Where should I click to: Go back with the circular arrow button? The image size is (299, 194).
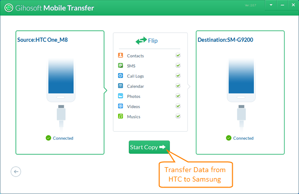[x=16, y=172]
